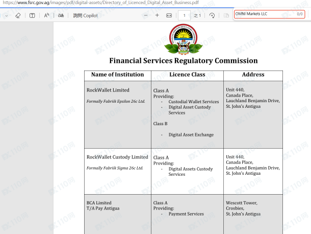311x234 pixels.
Task: Toggle fit to width view
Action: [x=169, y=15]
